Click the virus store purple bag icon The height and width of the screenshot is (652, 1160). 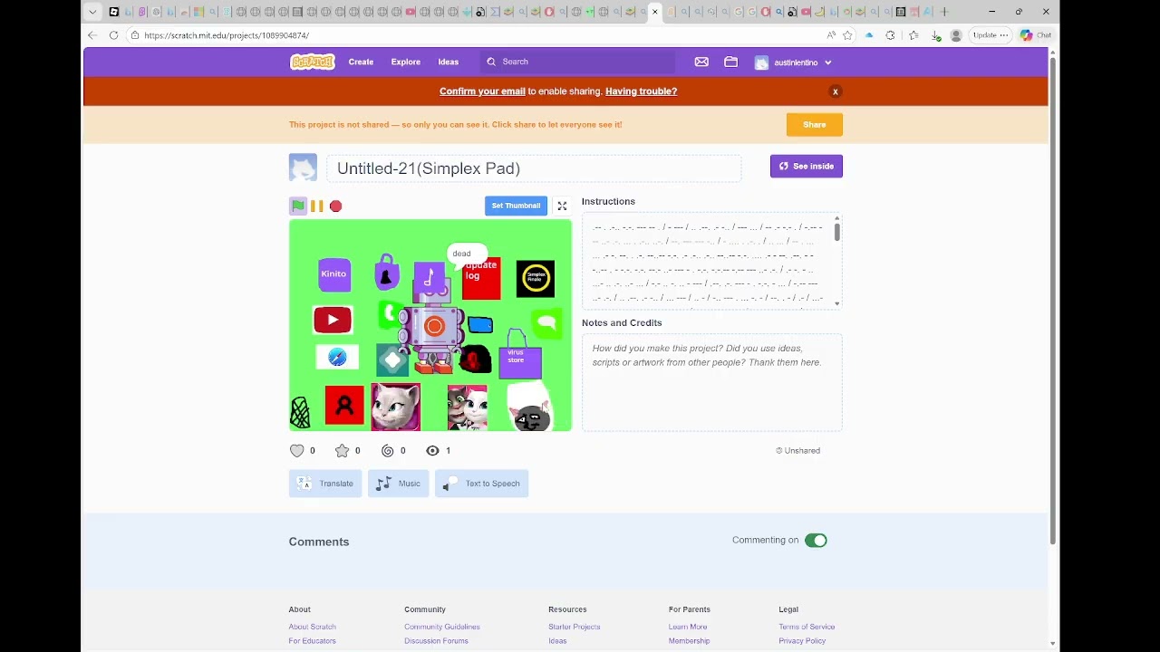point(519,356)
